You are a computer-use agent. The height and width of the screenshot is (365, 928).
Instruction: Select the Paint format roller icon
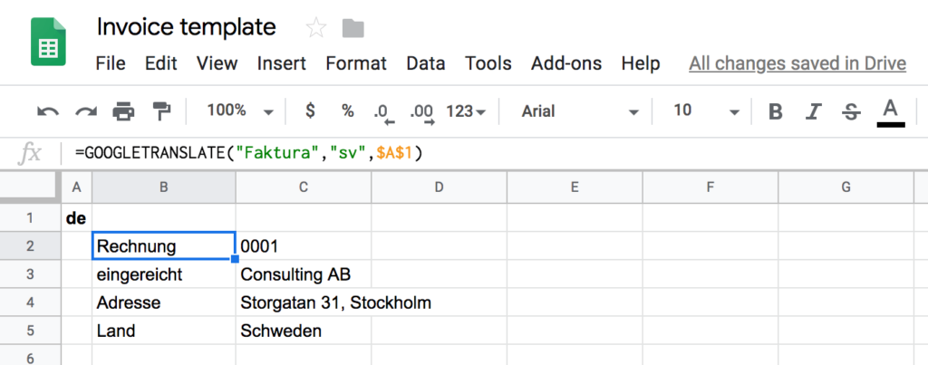[161, 110]
